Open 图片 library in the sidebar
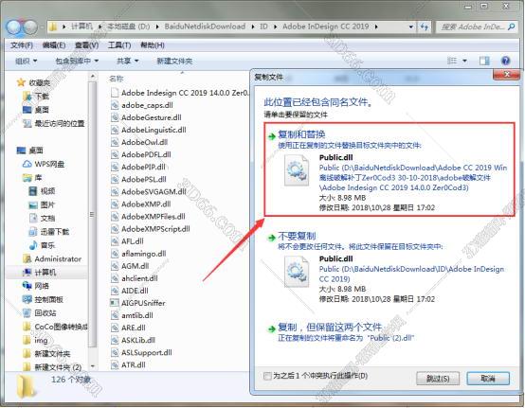 (42, 204)
